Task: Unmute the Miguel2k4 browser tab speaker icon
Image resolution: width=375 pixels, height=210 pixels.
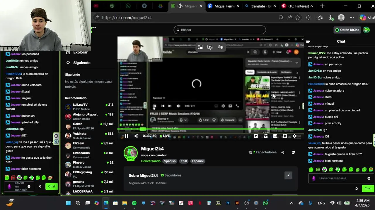Action: (180, 6)
